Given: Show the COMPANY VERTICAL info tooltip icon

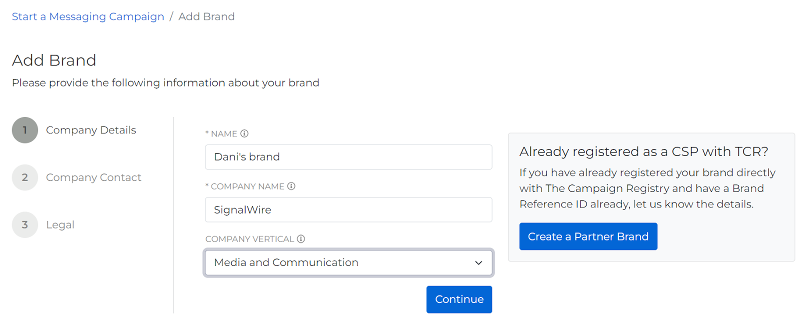Looking at the screenshot, I should click(301, 239).
